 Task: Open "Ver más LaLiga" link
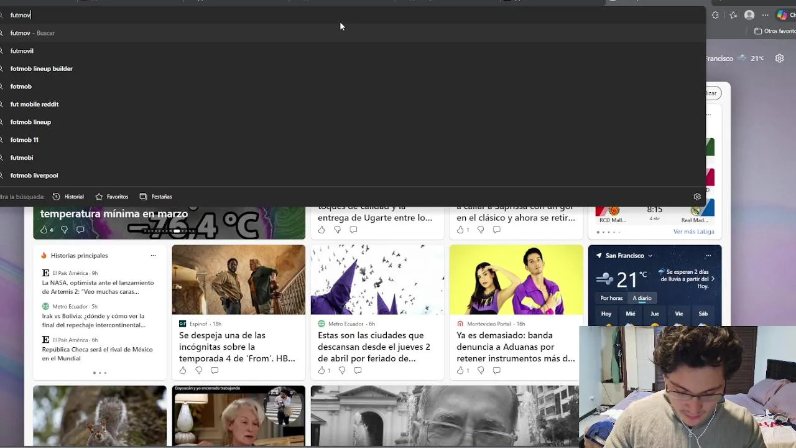(693, 231)
